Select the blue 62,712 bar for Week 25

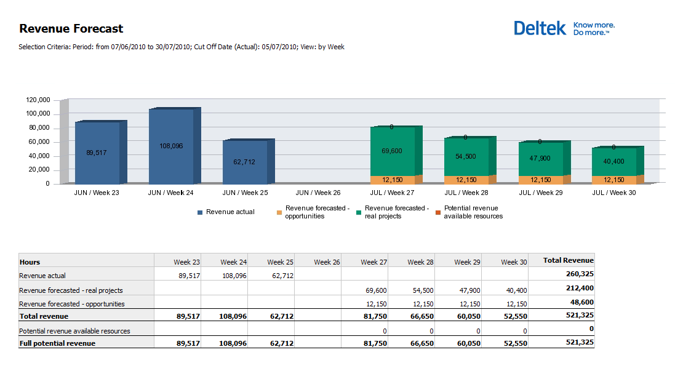[x=245, y=162]
